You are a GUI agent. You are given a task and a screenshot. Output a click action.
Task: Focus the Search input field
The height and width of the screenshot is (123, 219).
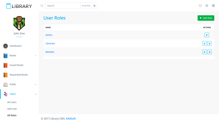[x=63, y=6]
